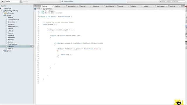
Task: Select Anim.txt in the Scripts folder
Action: tap(11, 17)
